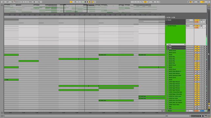Click the Set locator button
This screenshot has width=211, height=118.
[168, 17]
